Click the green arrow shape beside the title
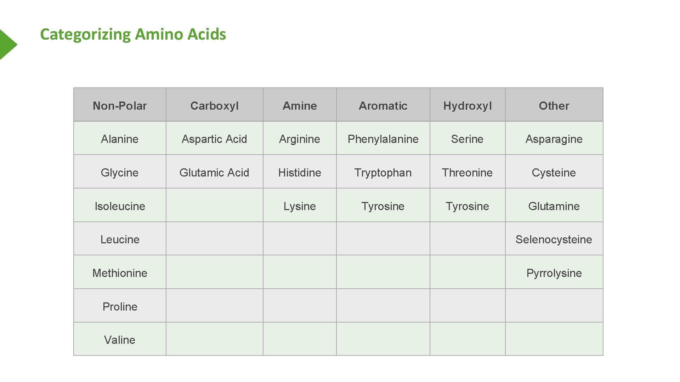 tap(7, 45)
